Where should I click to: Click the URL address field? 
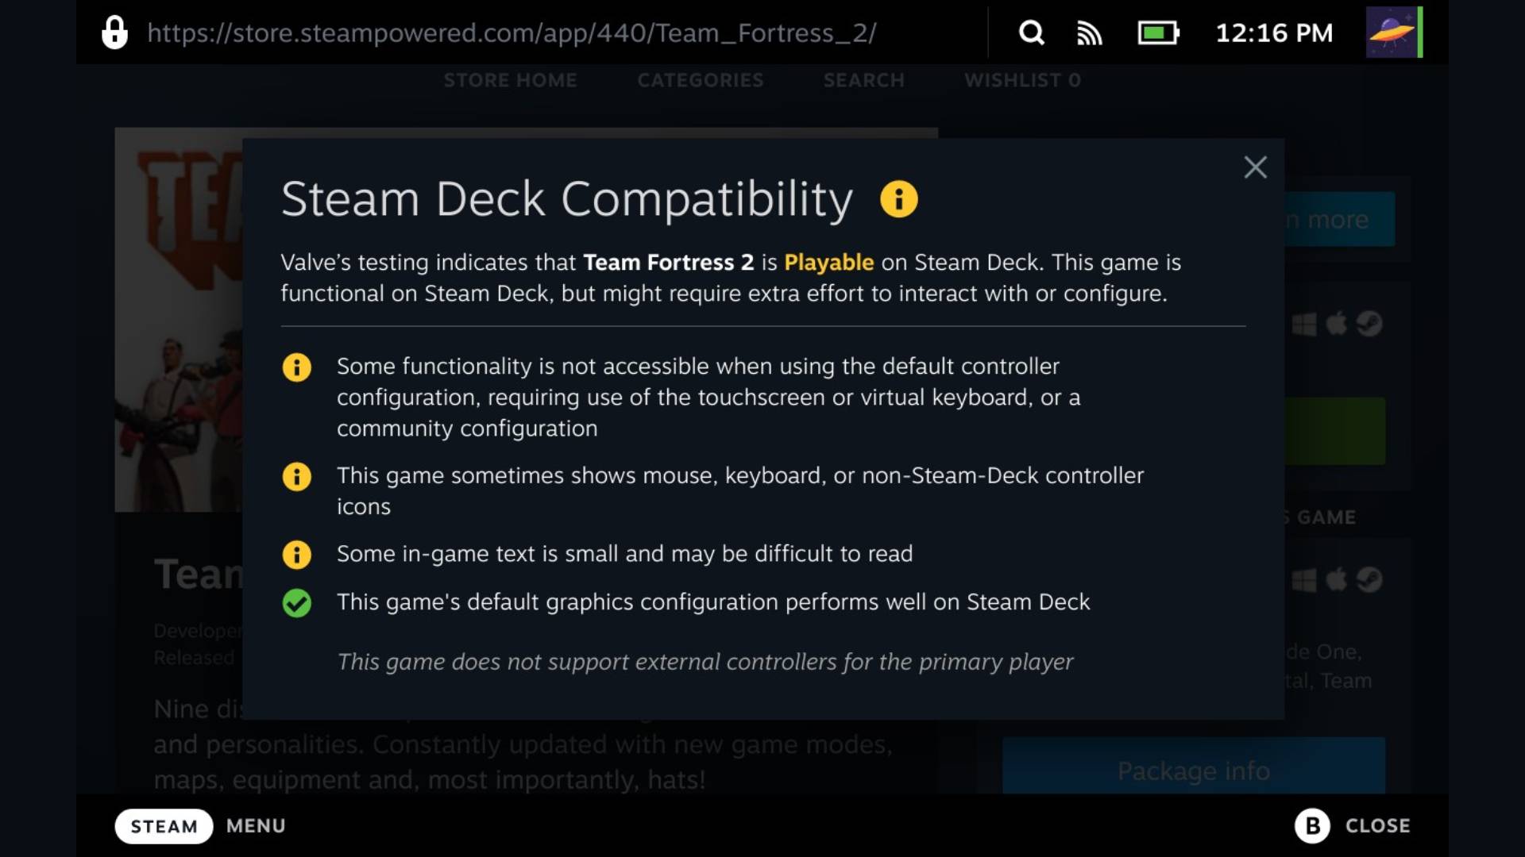pyautogui.click(x=512, y=33)
